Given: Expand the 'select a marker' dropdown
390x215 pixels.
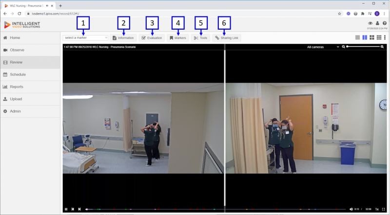Looking at the screenshot, I should click(85, 38).
